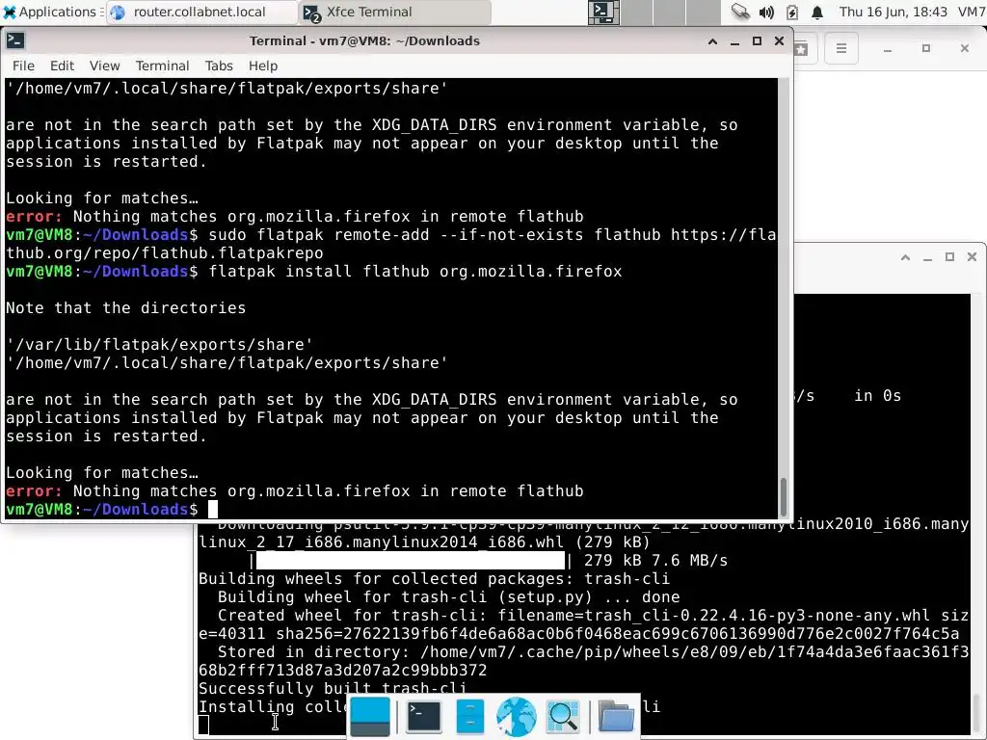Switch to the third workspace
This screenshot has height=740, width=987.
671,12
